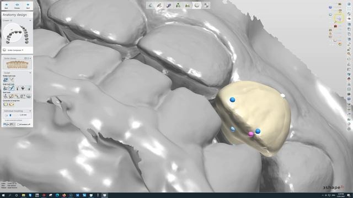
Task: Open the Crown 12 dropdown arrow
Action: point(30,20)
